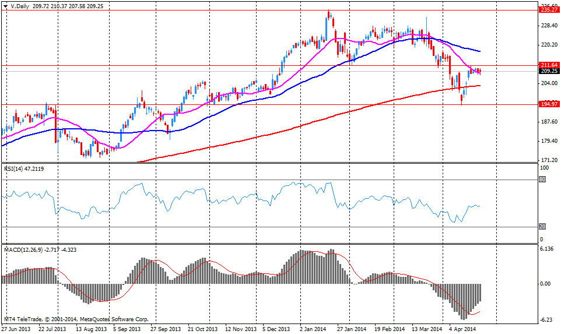Click the 27 Jun 2013 date label
The image size is (561, 334).
[x=16, y=329]
